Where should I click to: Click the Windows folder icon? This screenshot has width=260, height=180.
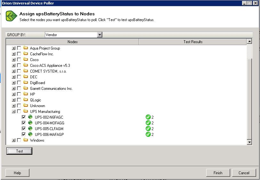click(x=26, y=140)
